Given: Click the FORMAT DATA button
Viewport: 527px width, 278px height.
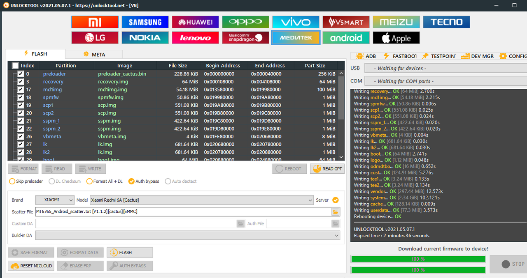Looking at the screenshot, I should click(80, 253).
